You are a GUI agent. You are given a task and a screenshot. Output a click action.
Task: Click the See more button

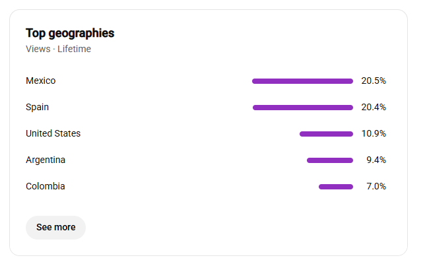(55, 227)
